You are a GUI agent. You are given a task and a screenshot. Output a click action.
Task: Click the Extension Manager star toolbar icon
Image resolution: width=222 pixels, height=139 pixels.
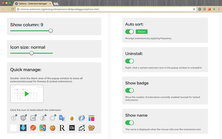[x=200, y=9]
